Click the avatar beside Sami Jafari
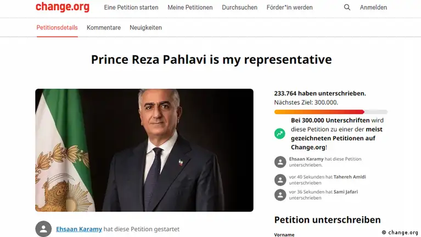The image size is (421, 237). click(x=280, y=194)
